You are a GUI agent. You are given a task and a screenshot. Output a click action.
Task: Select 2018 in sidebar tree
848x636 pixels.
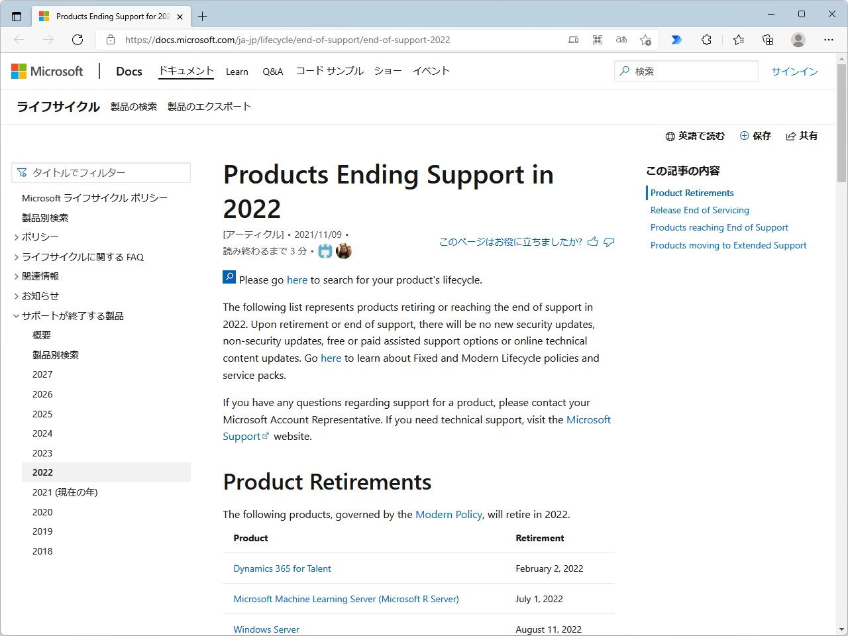click(42, 551)
